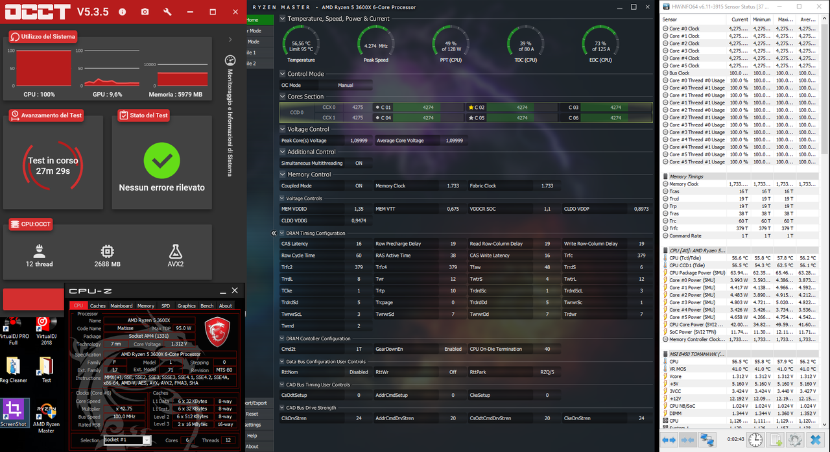Open the Mainboard tab in CPU-Z
The image size is (830, 452).
tap(121, 305)
